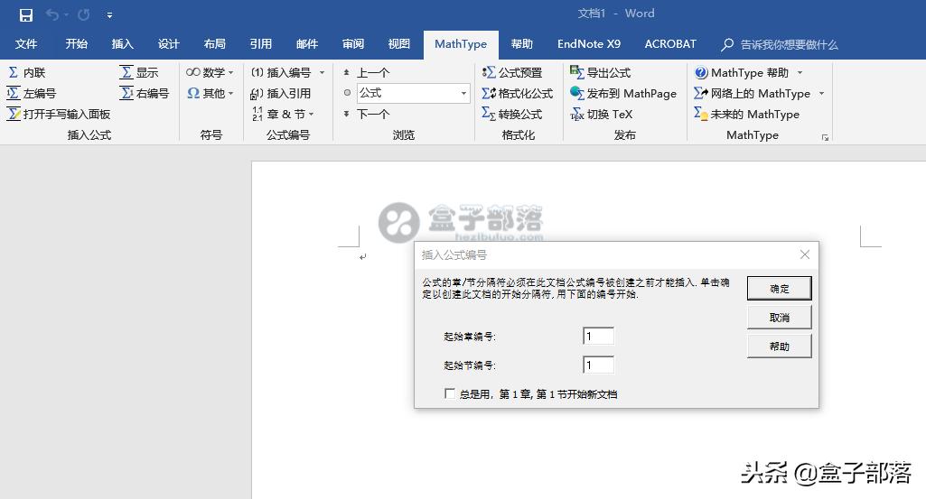Click 未来的 MathType

pos(747,114)
